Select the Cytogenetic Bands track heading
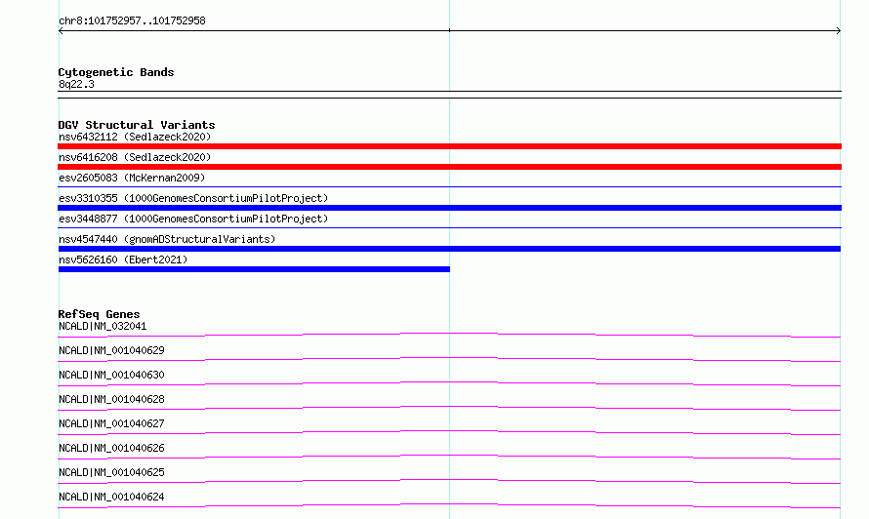This screenshot has width=869, height=519. (116, 72)
